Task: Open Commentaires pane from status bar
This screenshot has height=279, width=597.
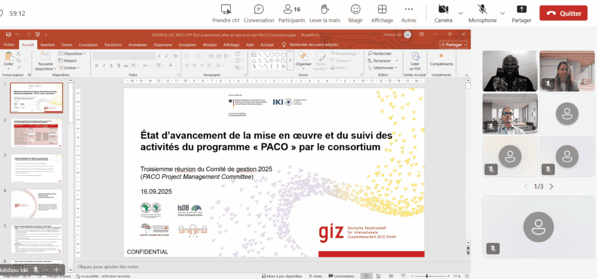Action: point(342,276)
